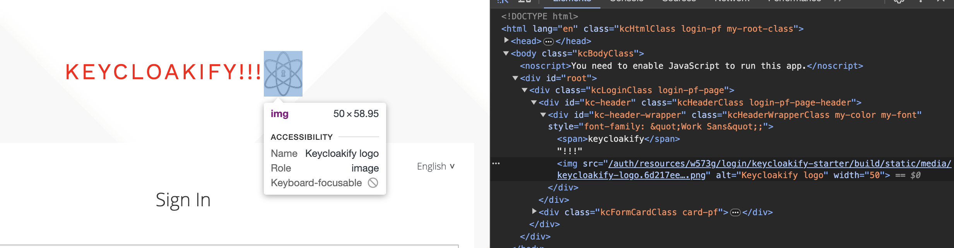Collapse the body kcBodyClass element
This screenshot has width=954, height=248.
pos(506,53)
